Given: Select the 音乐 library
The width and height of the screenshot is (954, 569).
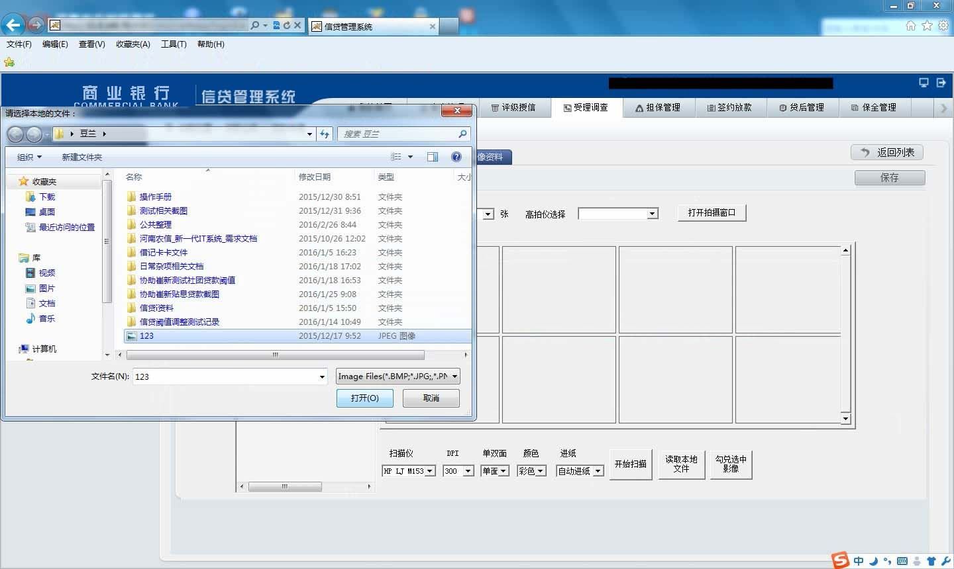Looking at the screenshot, I should pyautogui.click(x=46, y=318).
